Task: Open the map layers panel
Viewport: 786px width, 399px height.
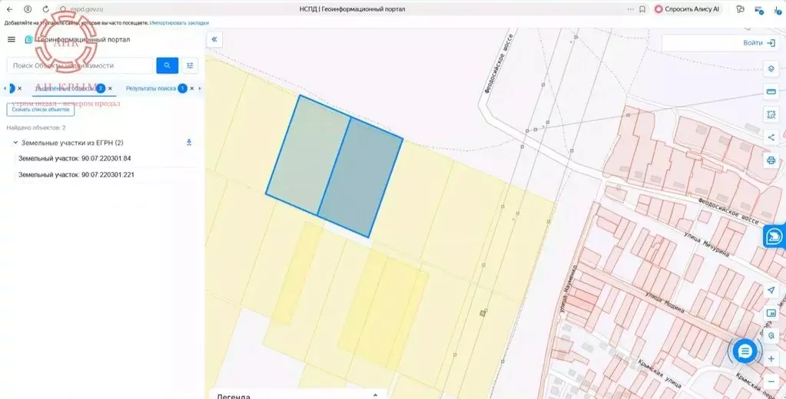Action: 771,69
